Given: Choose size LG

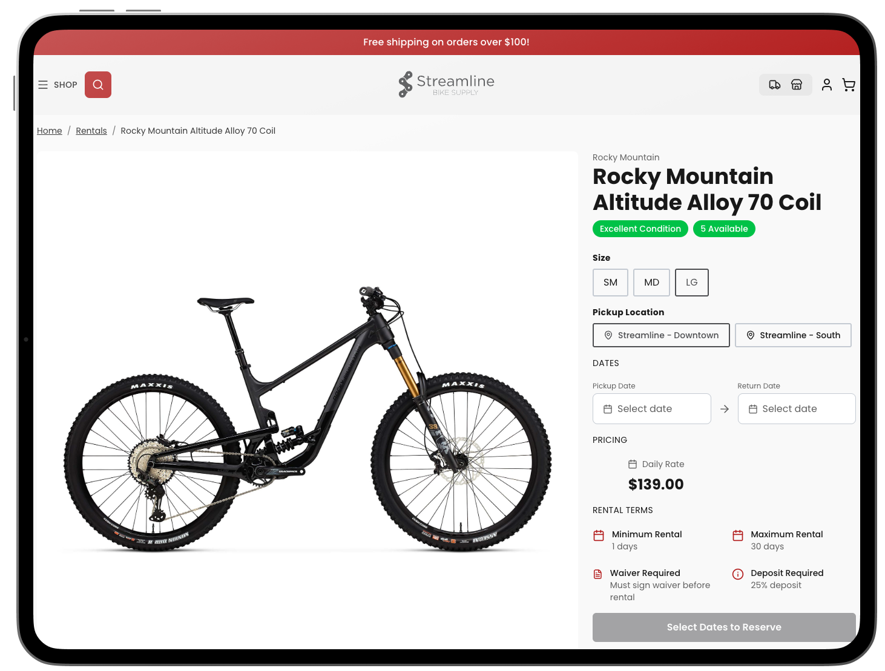Looking at the screenshot, I should (x=692, y=283).
